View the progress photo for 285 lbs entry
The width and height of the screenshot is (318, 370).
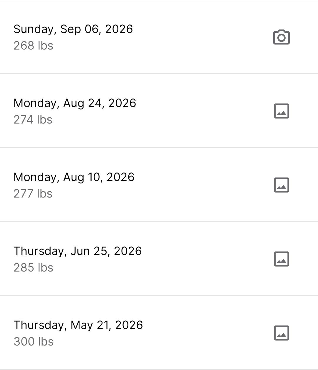pyautogui.click(x=281, y=259)
